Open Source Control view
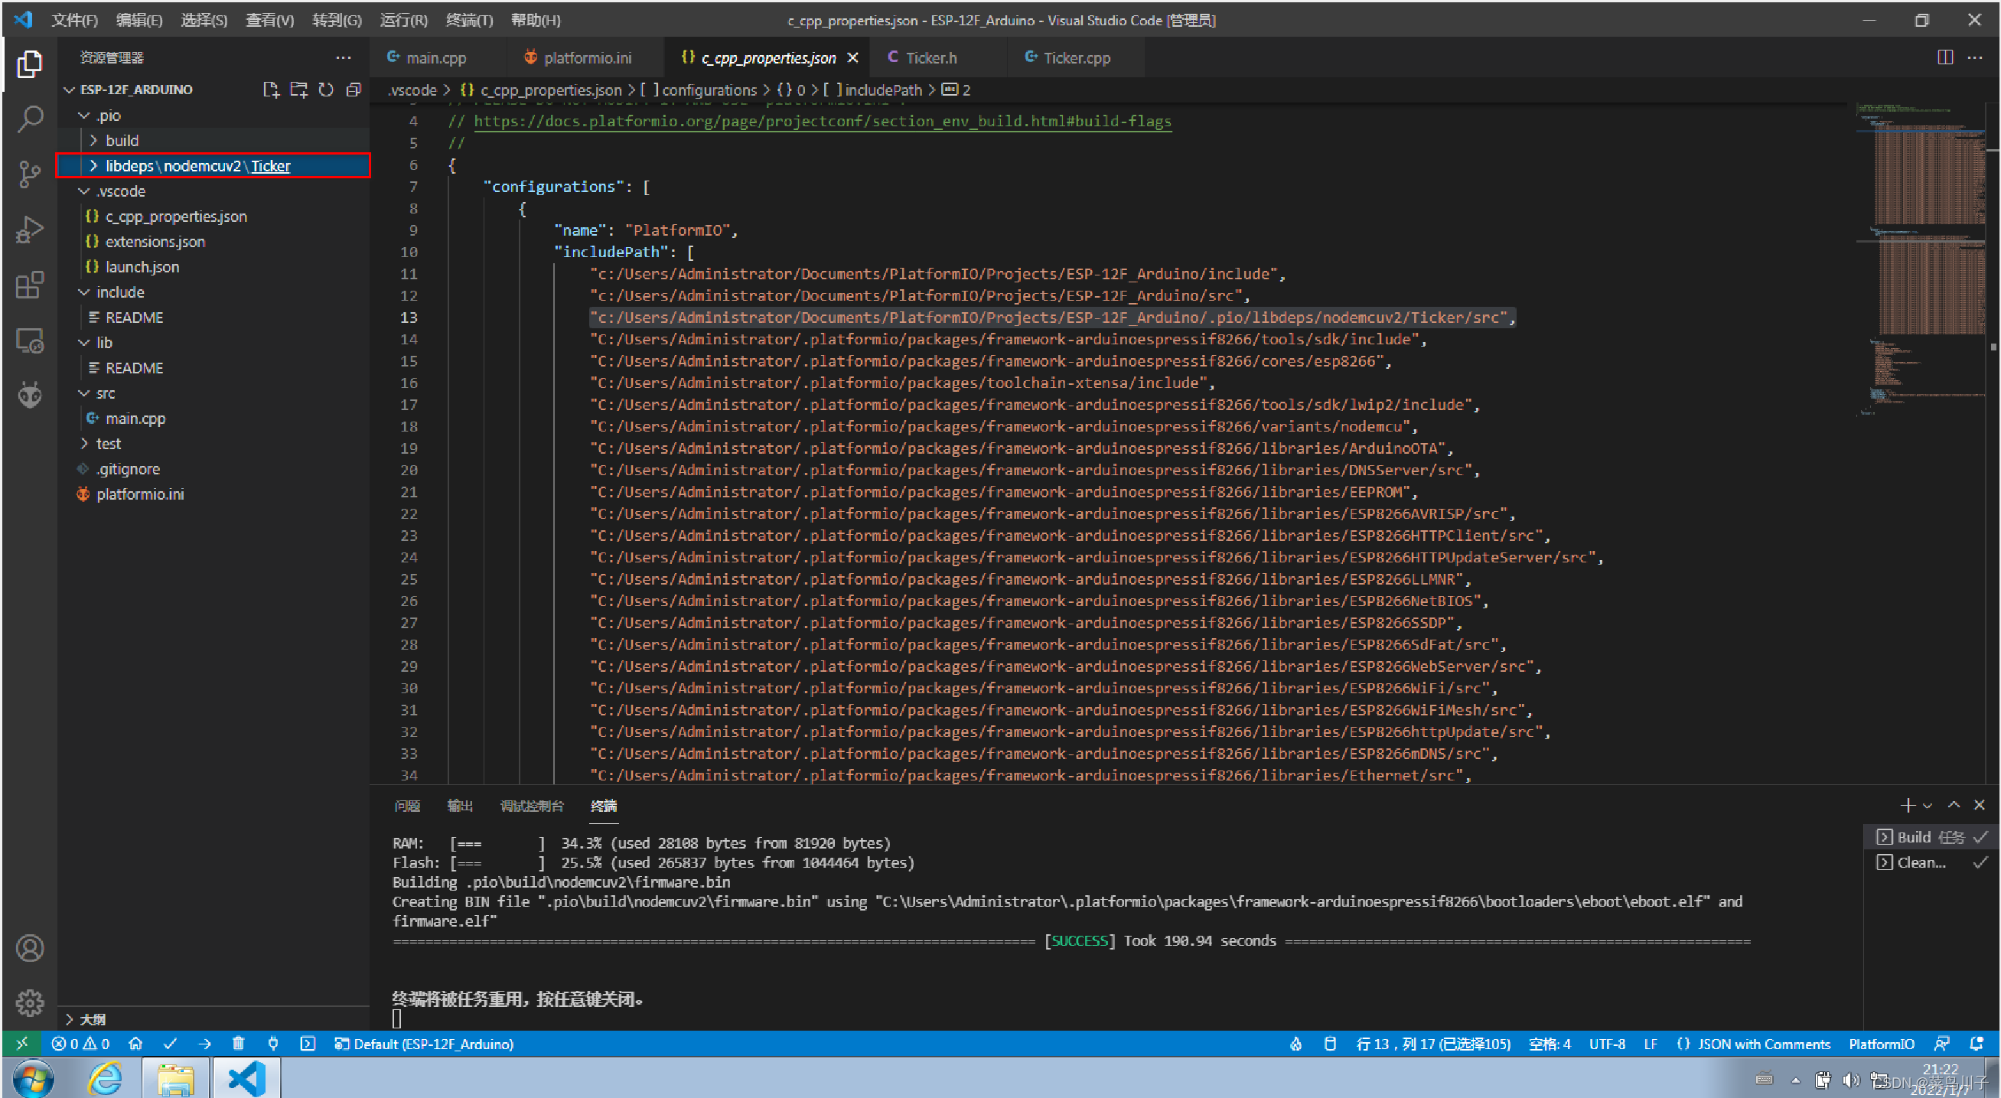Screen dimensions: 2001x1098 (x=30, y=174)
